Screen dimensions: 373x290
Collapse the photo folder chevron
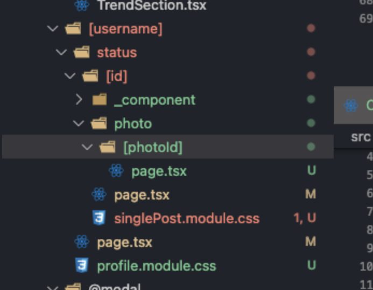78,123
